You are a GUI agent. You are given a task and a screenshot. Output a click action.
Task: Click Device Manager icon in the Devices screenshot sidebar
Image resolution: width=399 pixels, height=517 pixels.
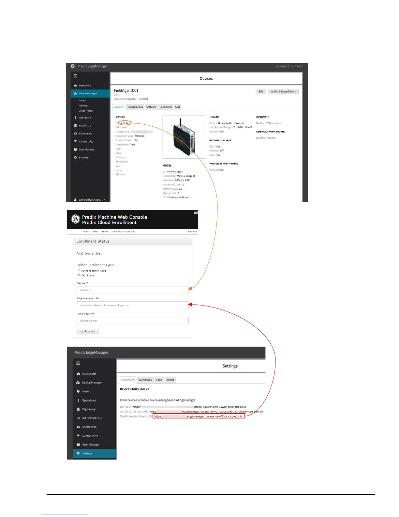[75, 93]
